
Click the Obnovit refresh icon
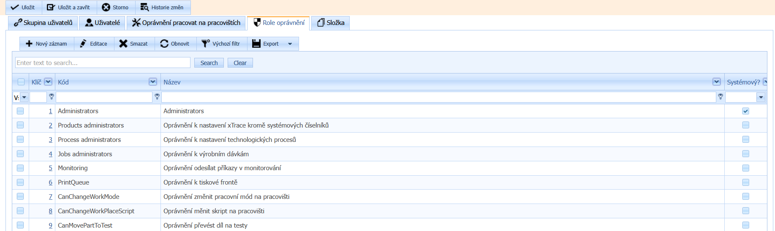(164, 44)
